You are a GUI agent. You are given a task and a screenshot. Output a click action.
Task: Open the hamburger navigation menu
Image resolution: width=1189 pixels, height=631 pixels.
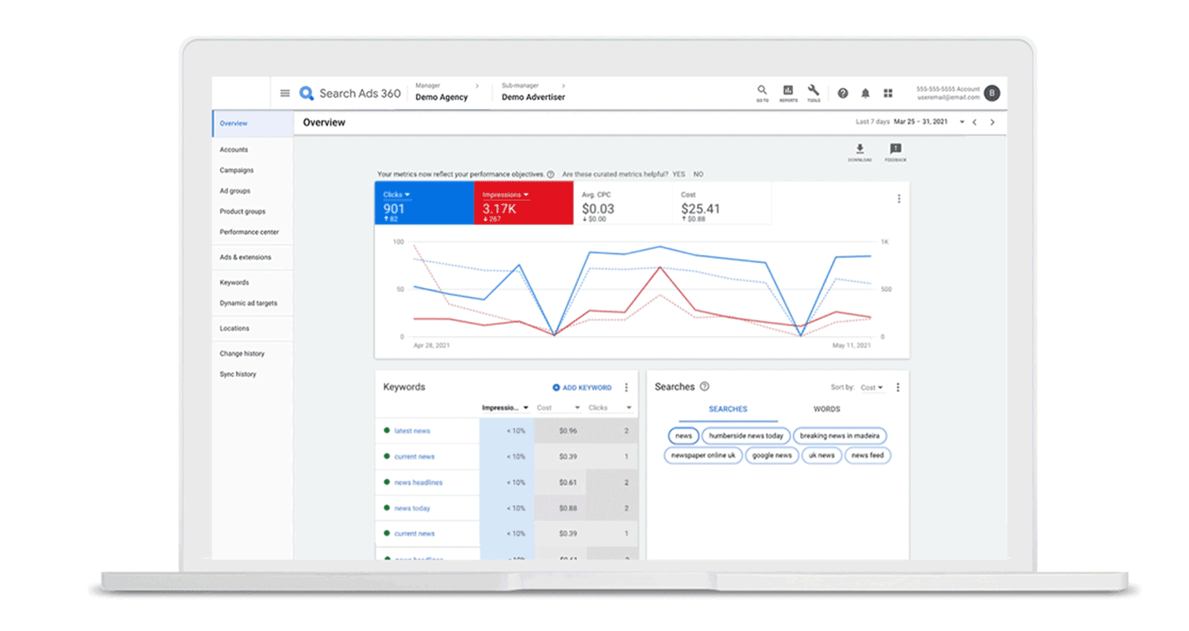(x=285, y=94)
